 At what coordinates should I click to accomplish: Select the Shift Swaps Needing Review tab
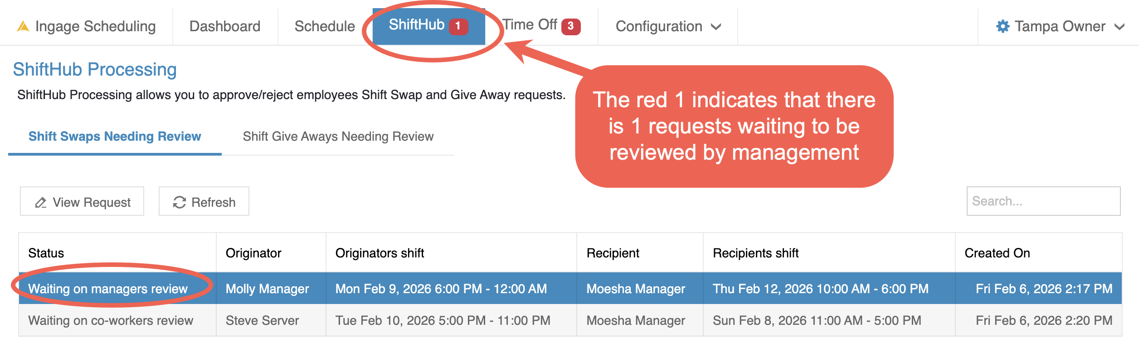(x=115, y=137)
